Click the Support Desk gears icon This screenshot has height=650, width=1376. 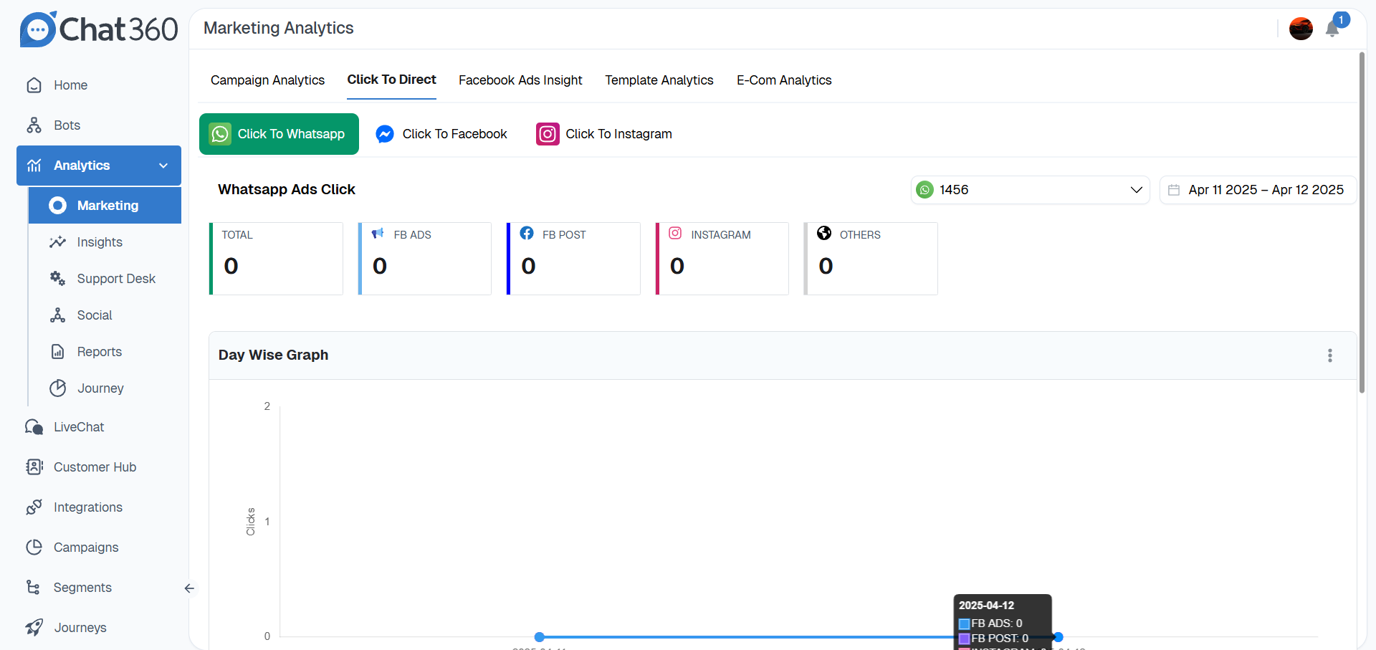(57, 279)
